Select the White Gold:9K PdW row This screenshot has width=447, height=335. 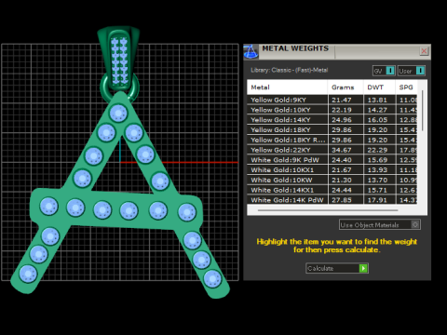click(332, 160)
